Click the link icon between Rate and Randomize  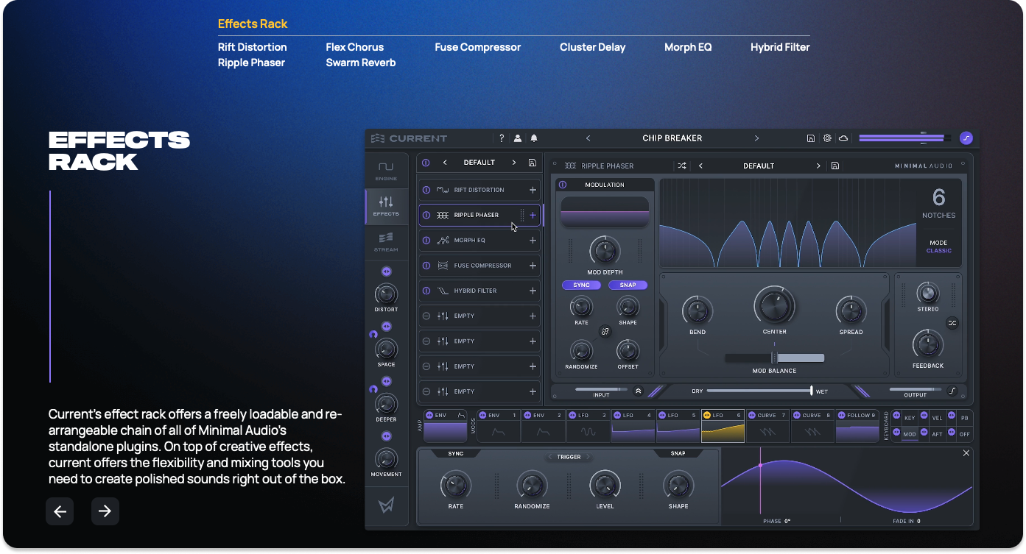pos(605,332)
